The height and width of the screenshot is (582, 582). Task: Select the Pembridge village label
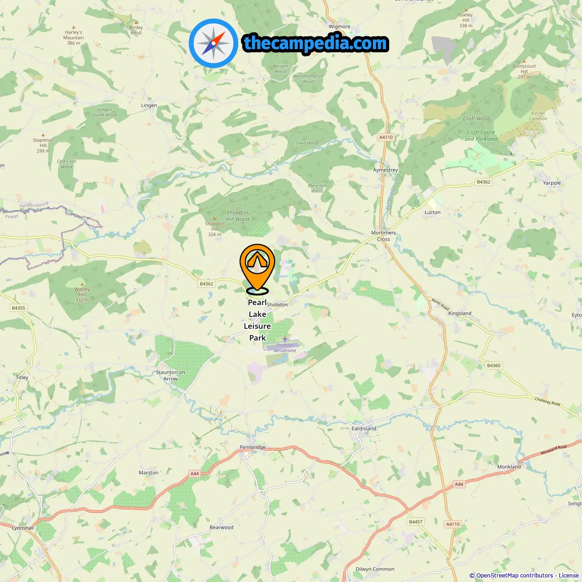(x=253, y=447)
